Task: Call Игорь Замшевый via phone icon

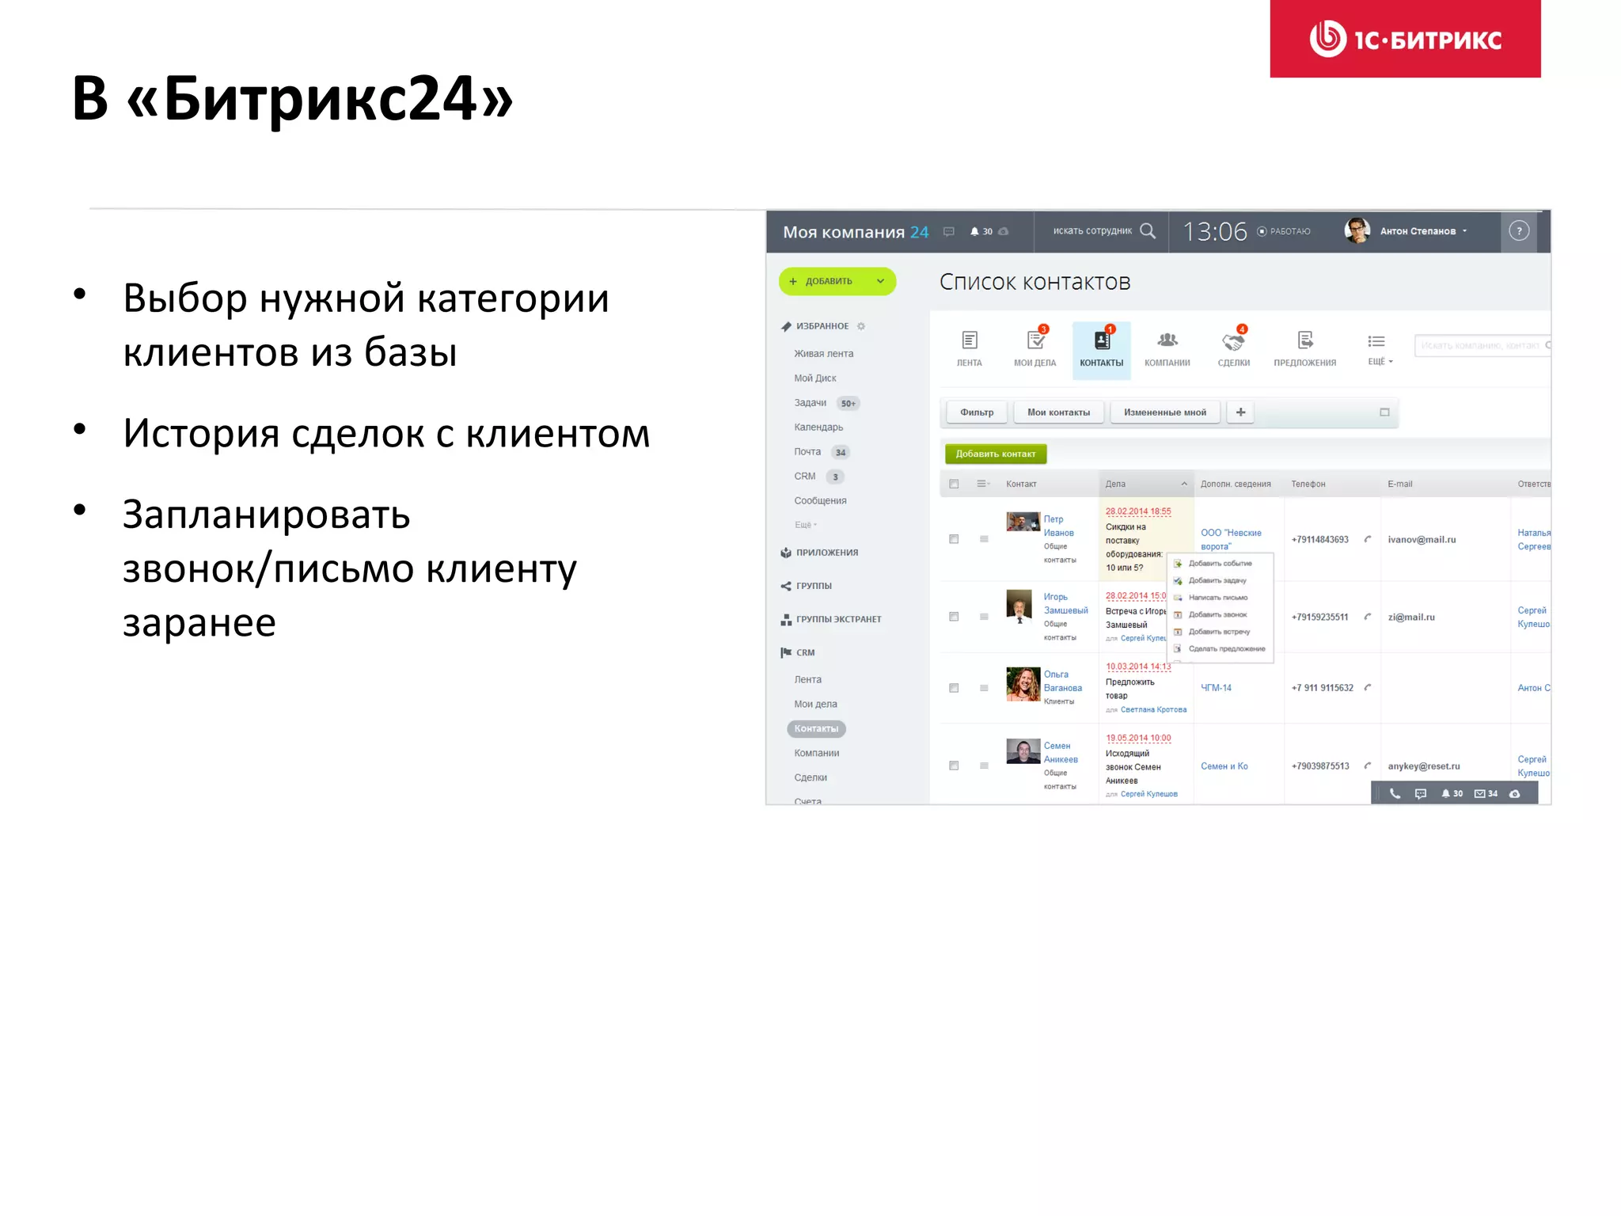Action: 1368,617
